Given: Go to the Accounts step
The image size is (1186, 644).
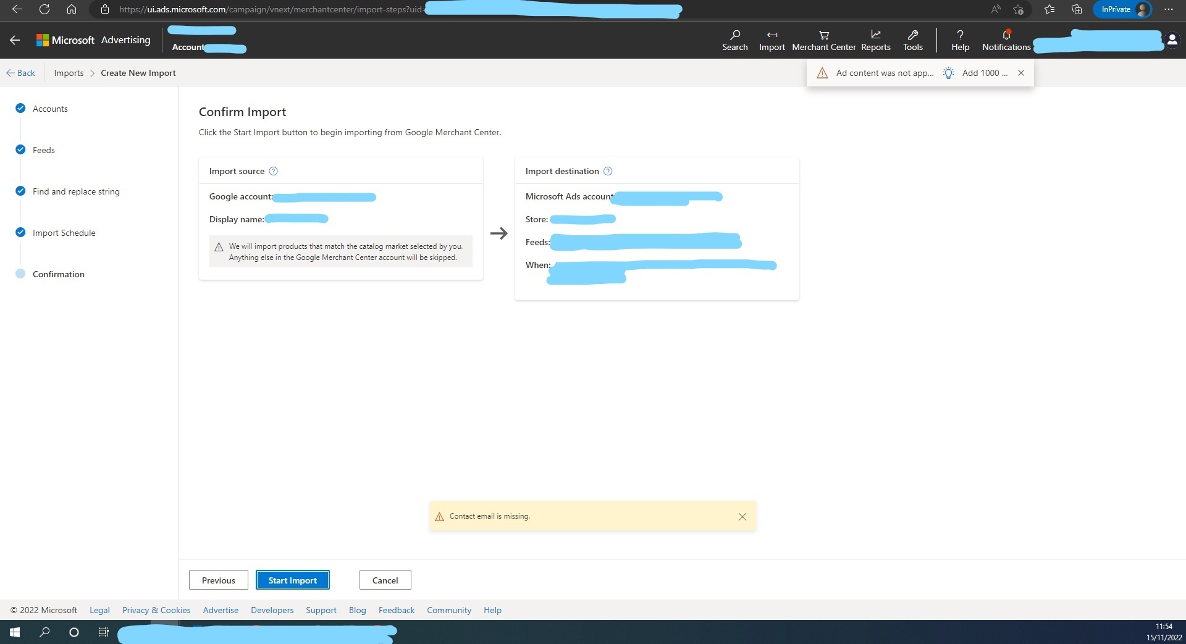Looking at the screenshot, I should pyautogui.click(x=50, y=109).
